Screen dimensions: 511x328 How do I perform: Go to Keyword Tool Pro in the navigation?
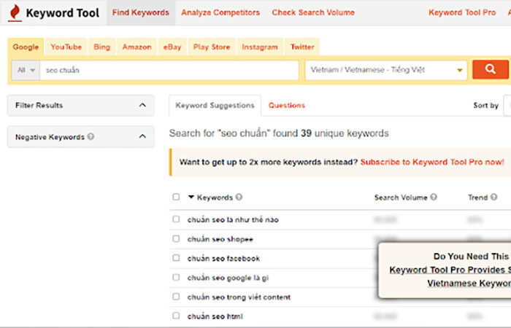pos(462,12)
